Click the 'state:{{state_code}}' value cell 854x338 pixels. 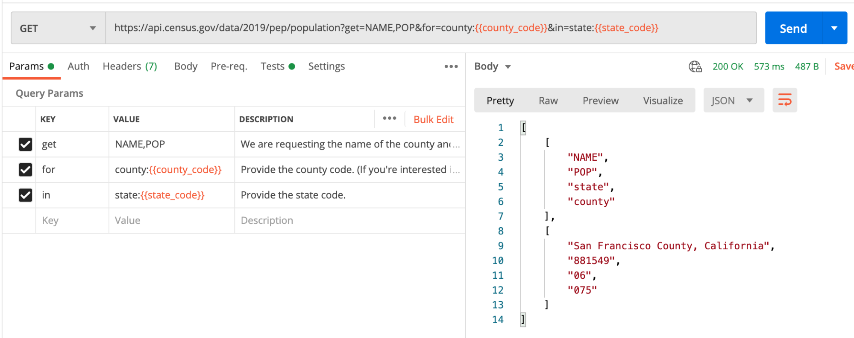point(172,195)
